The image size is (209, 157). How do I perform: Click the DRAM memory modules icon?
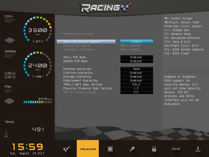point(10,75)
